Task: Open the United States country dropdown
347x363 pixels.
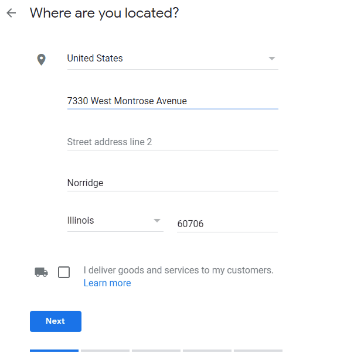Action: click(173, 59)
